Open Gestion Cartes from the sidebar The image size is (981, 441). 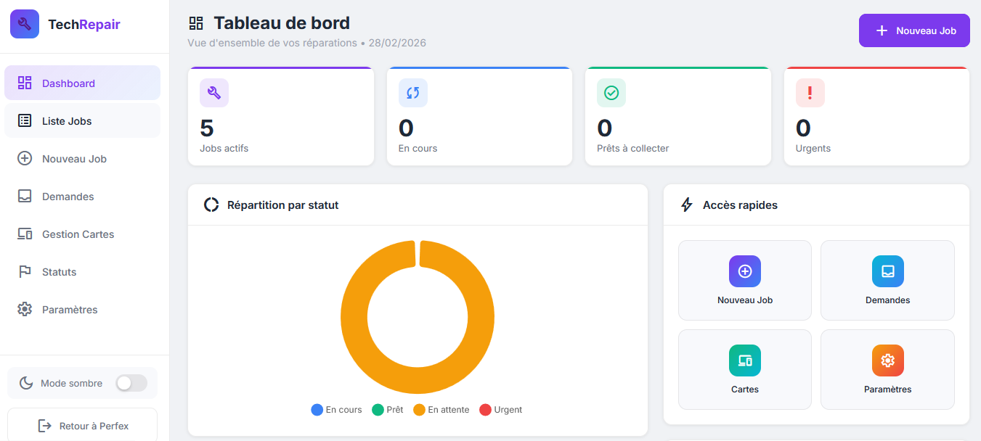coord(82,234)
